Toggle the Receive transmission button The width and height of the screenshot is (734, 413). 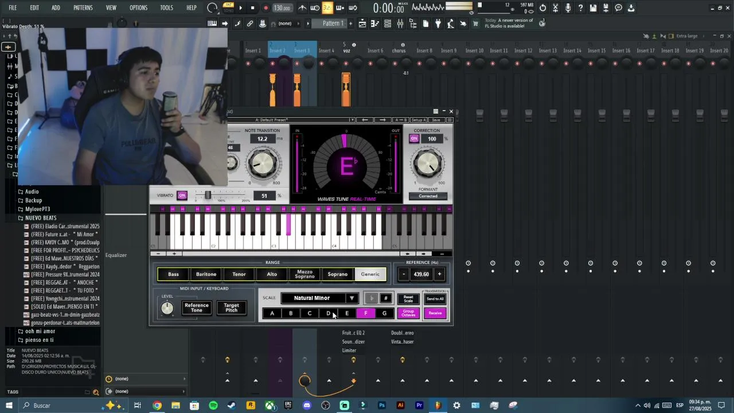pos(435,313)
